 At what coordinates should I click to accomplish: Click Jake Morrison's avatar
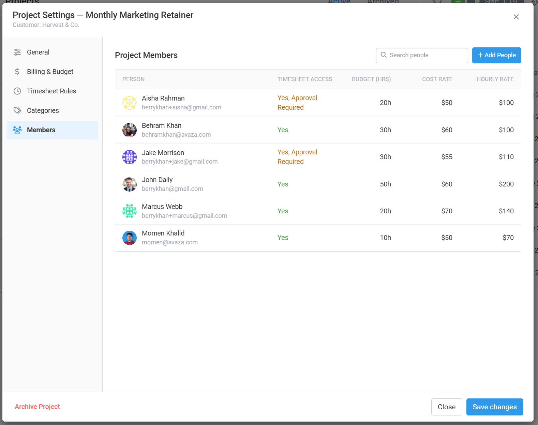coord(130,157)
